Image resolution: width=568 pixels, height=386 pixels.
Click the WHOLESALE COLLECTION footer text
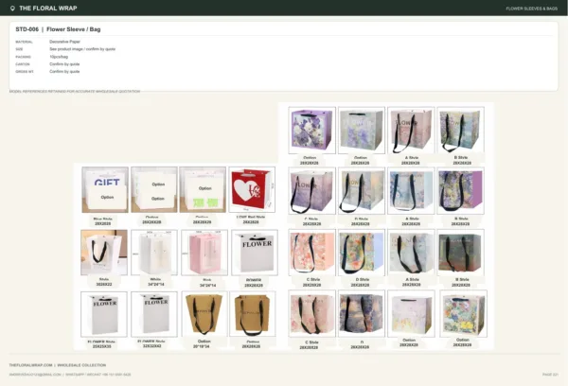coord(81,365)
